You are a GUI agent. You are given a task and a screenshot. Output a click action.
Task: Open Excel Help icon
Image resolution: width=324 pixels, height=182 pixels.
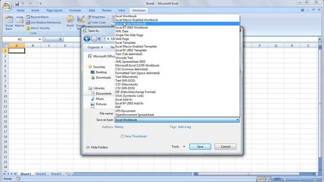(303, 10)
